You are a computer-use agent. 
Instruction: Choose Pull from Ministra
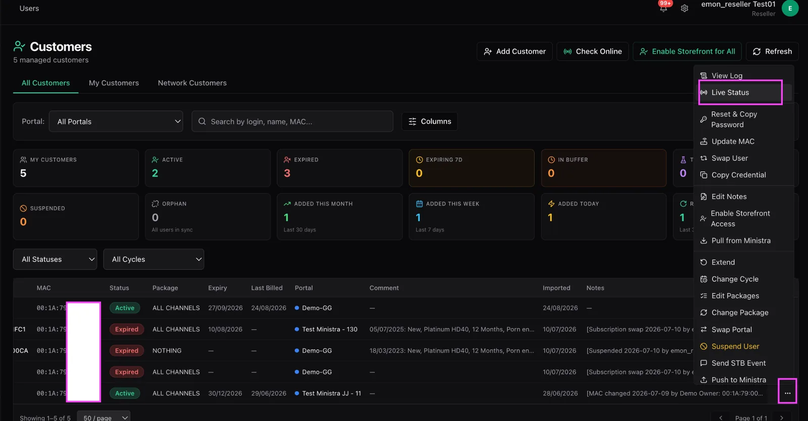[744, 241]
